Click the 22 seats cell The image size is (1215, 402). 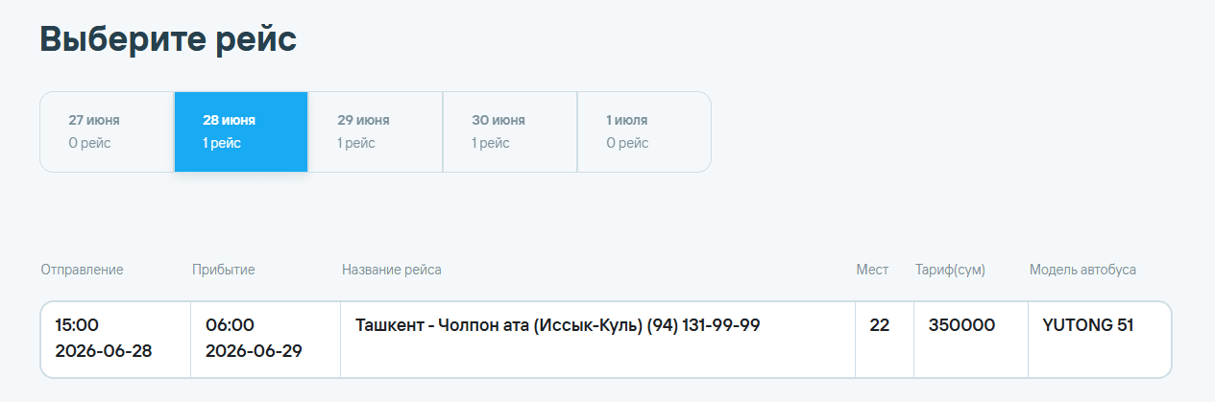(885, 340)
